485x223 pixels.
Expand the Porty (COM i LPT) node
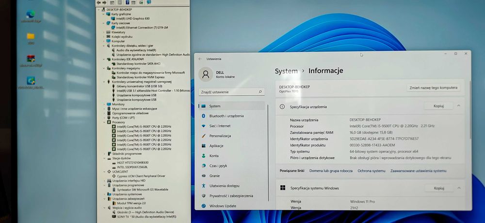(x=104, y=118)
